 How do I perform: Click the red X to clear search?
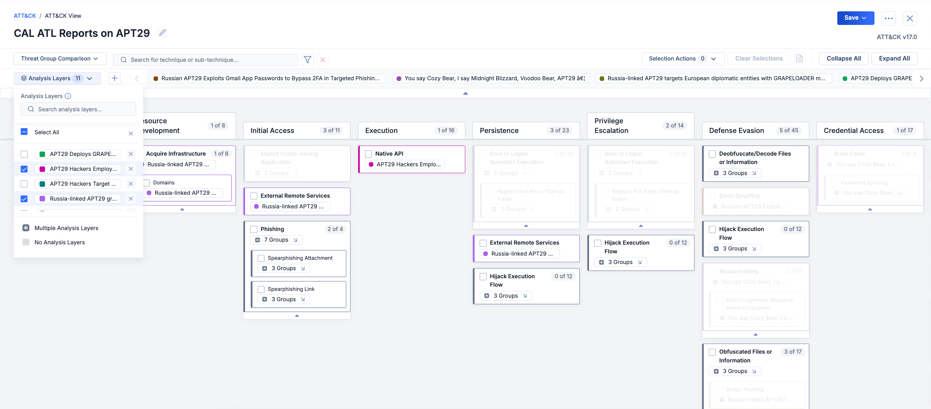pyautogui.click(x=322, y=59)
